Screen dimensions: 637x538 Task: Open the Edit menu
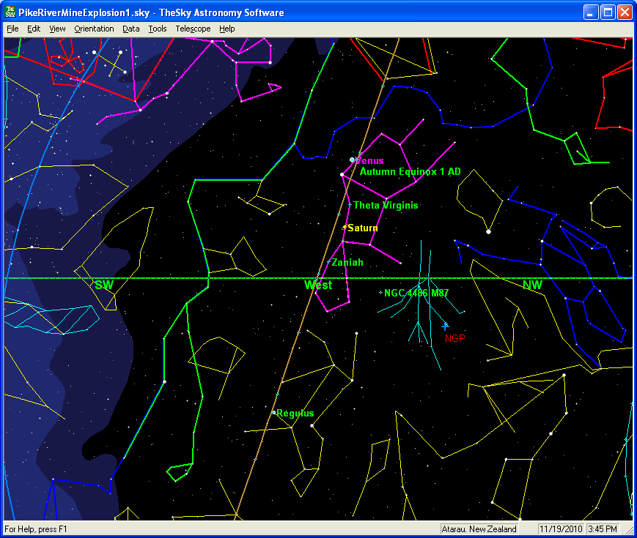click(34, 29)
